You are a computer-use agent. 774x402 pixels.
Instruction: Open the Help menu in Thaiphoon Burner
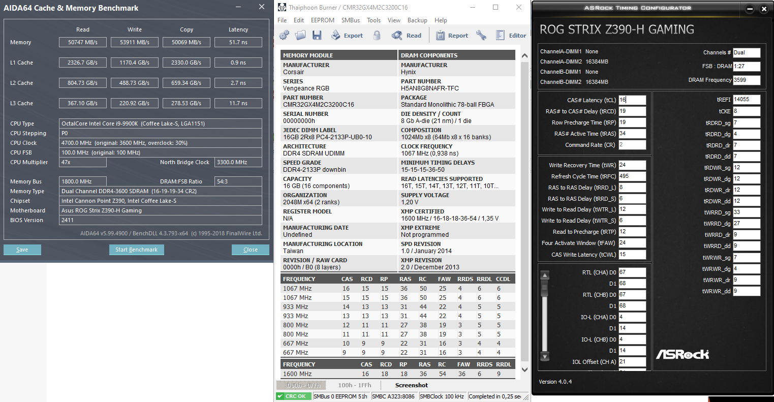click(441, 20)
